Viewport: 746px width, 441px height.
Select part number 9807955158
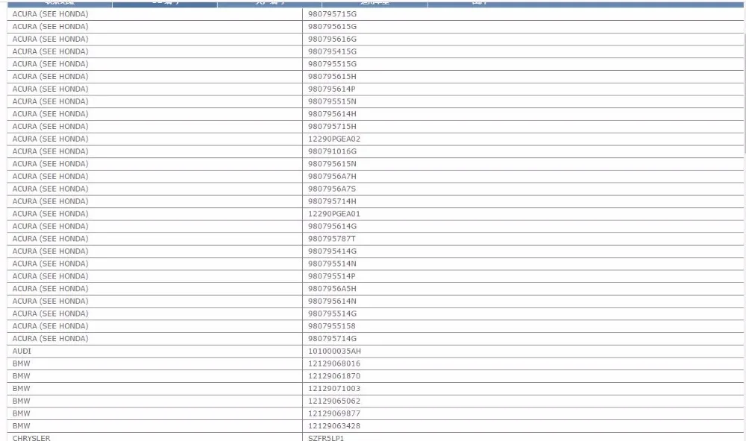tap(332, 326)
